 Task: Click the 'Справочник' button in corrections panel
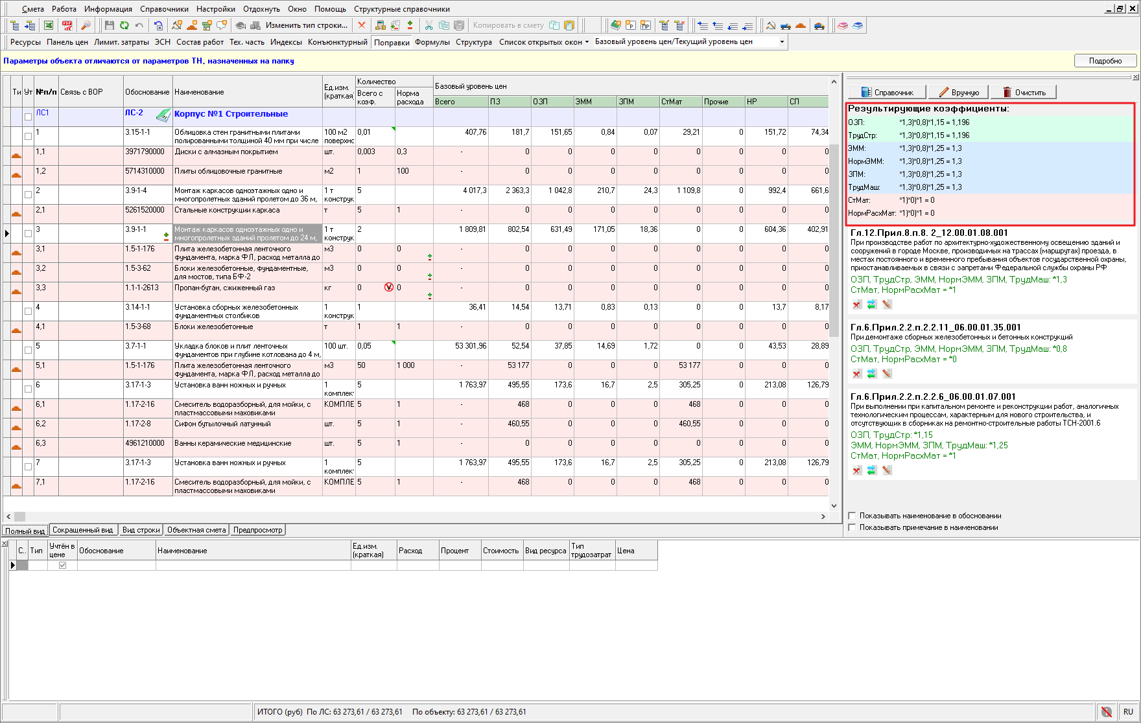pos(886,92)
